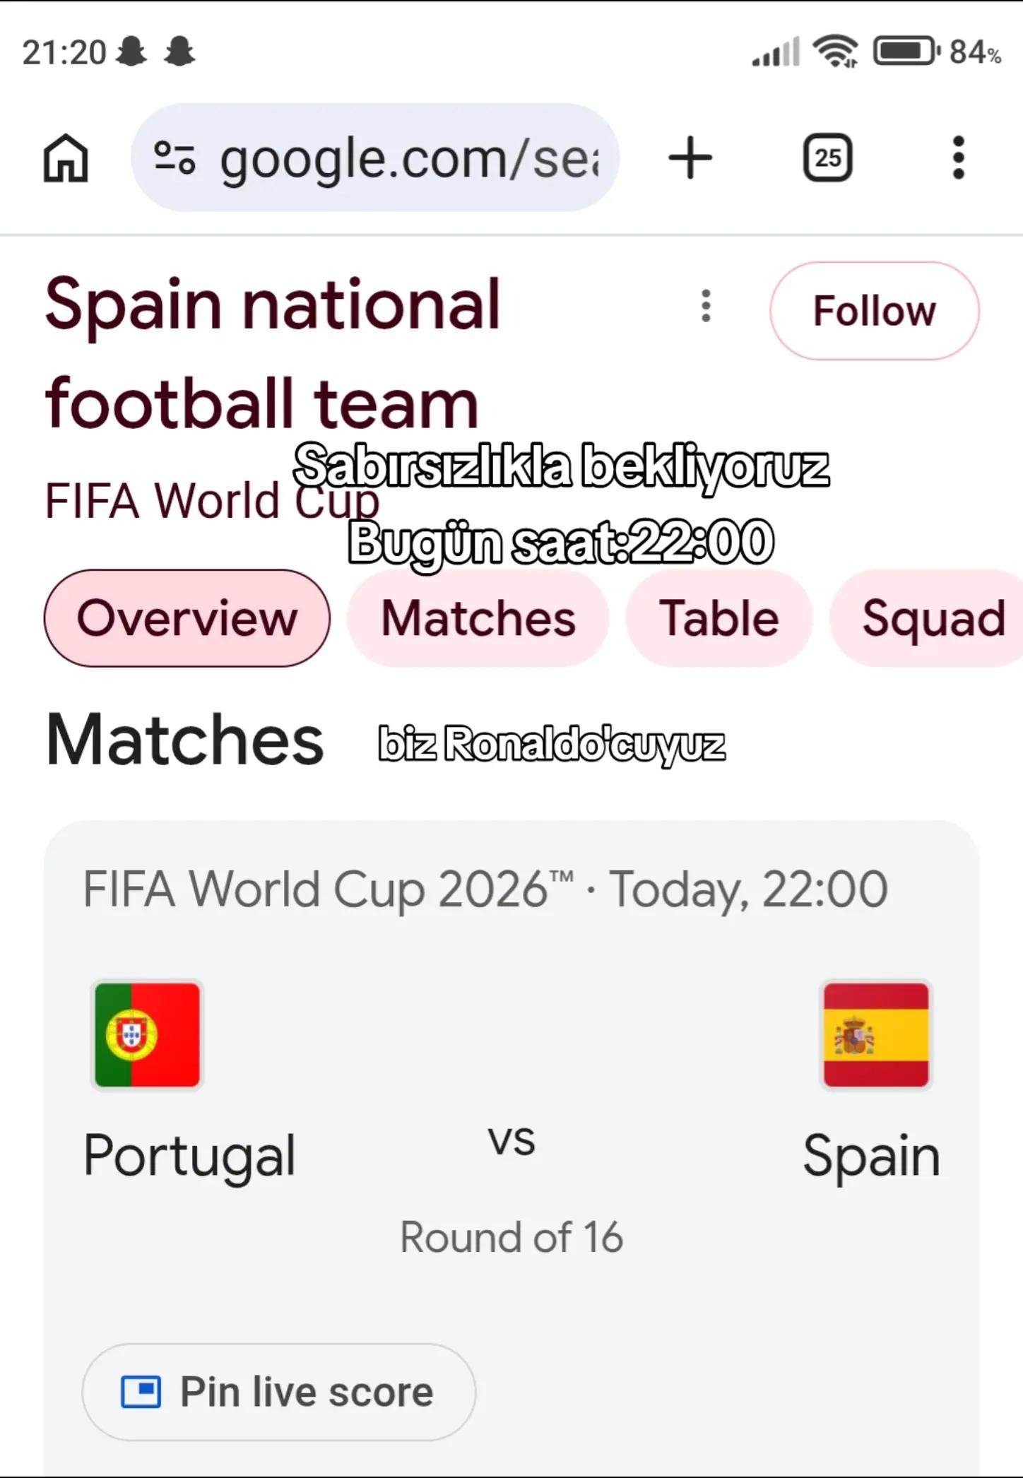The width and height of the screenshot is (1023, 1478).
Task: Open three-dot options beside team title
Action: [705, 306]
